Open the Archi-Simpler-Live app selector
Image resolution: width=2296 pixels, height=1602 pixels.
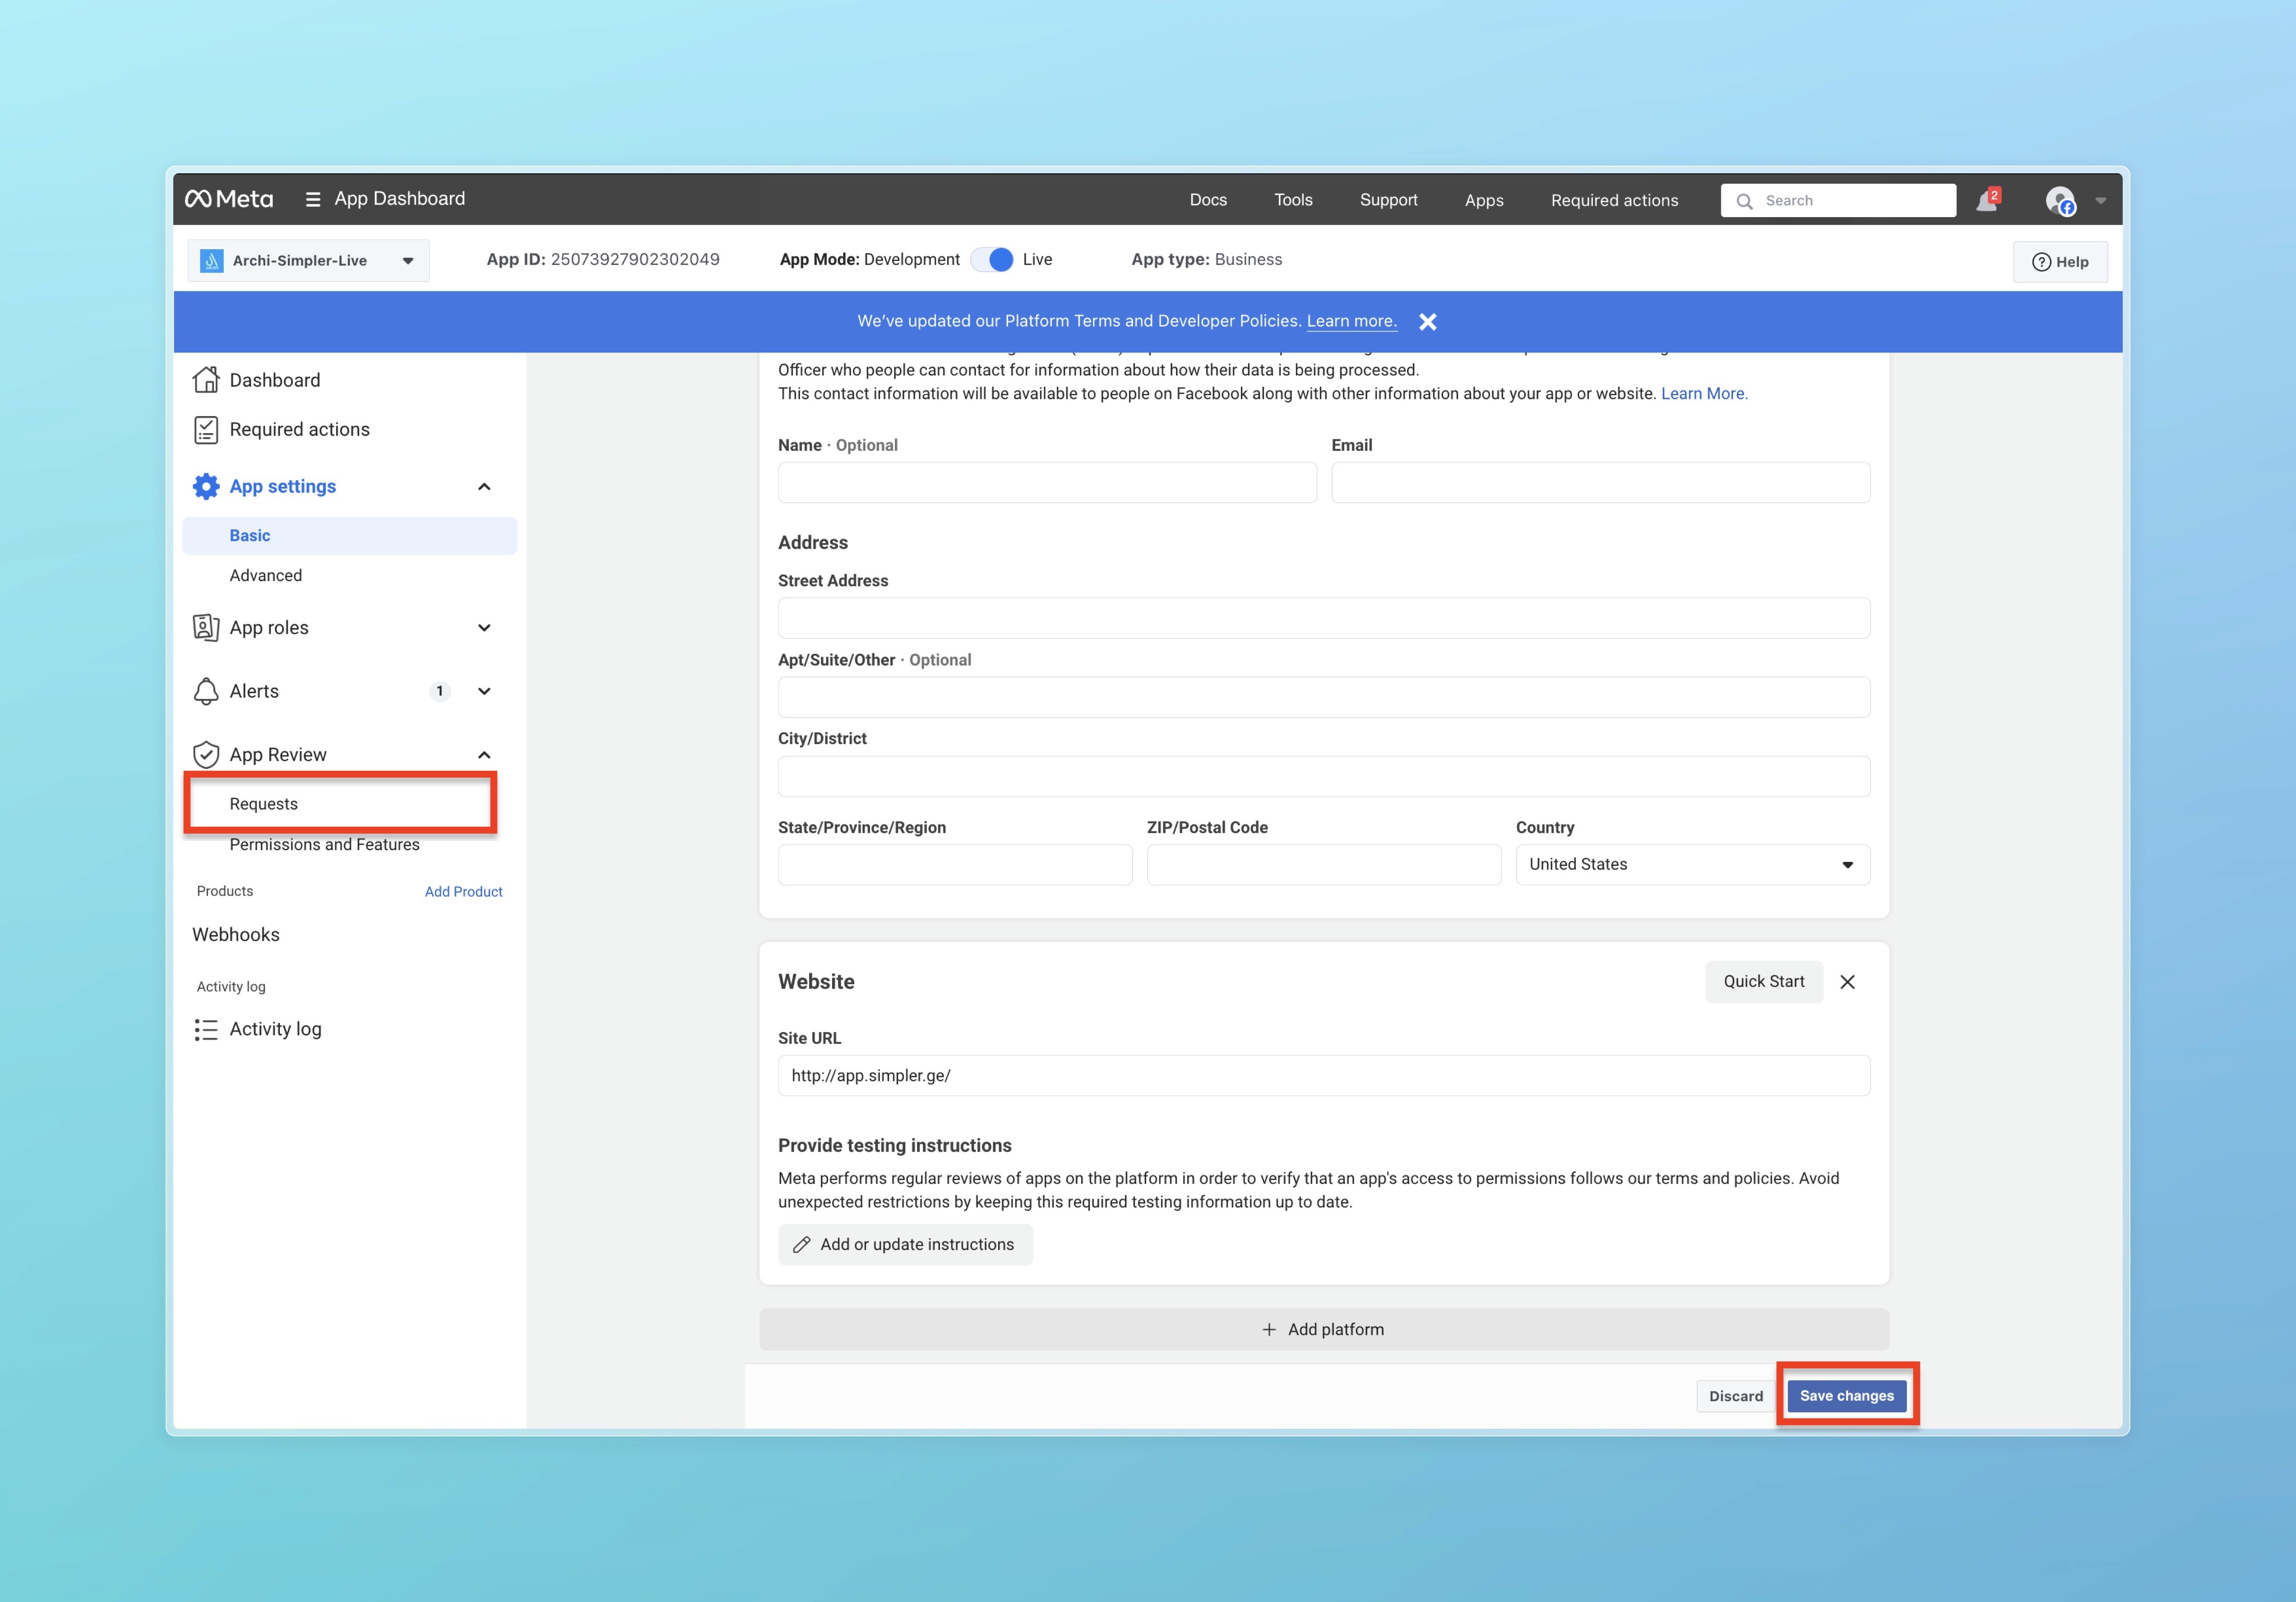[308, 261]
